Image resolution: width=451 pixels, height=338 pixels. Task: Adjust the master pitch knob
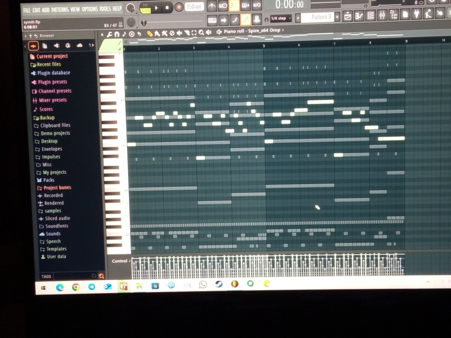[x=131, y=23]
